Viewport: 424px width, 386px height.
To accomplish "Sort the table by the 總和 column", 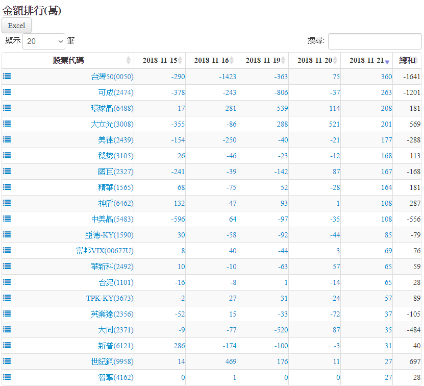I will 407,60.
